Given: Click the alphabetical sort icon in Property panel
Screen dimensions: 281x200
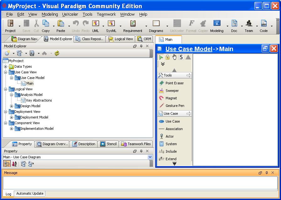Looking at the screenshot, I should (14, 164).
